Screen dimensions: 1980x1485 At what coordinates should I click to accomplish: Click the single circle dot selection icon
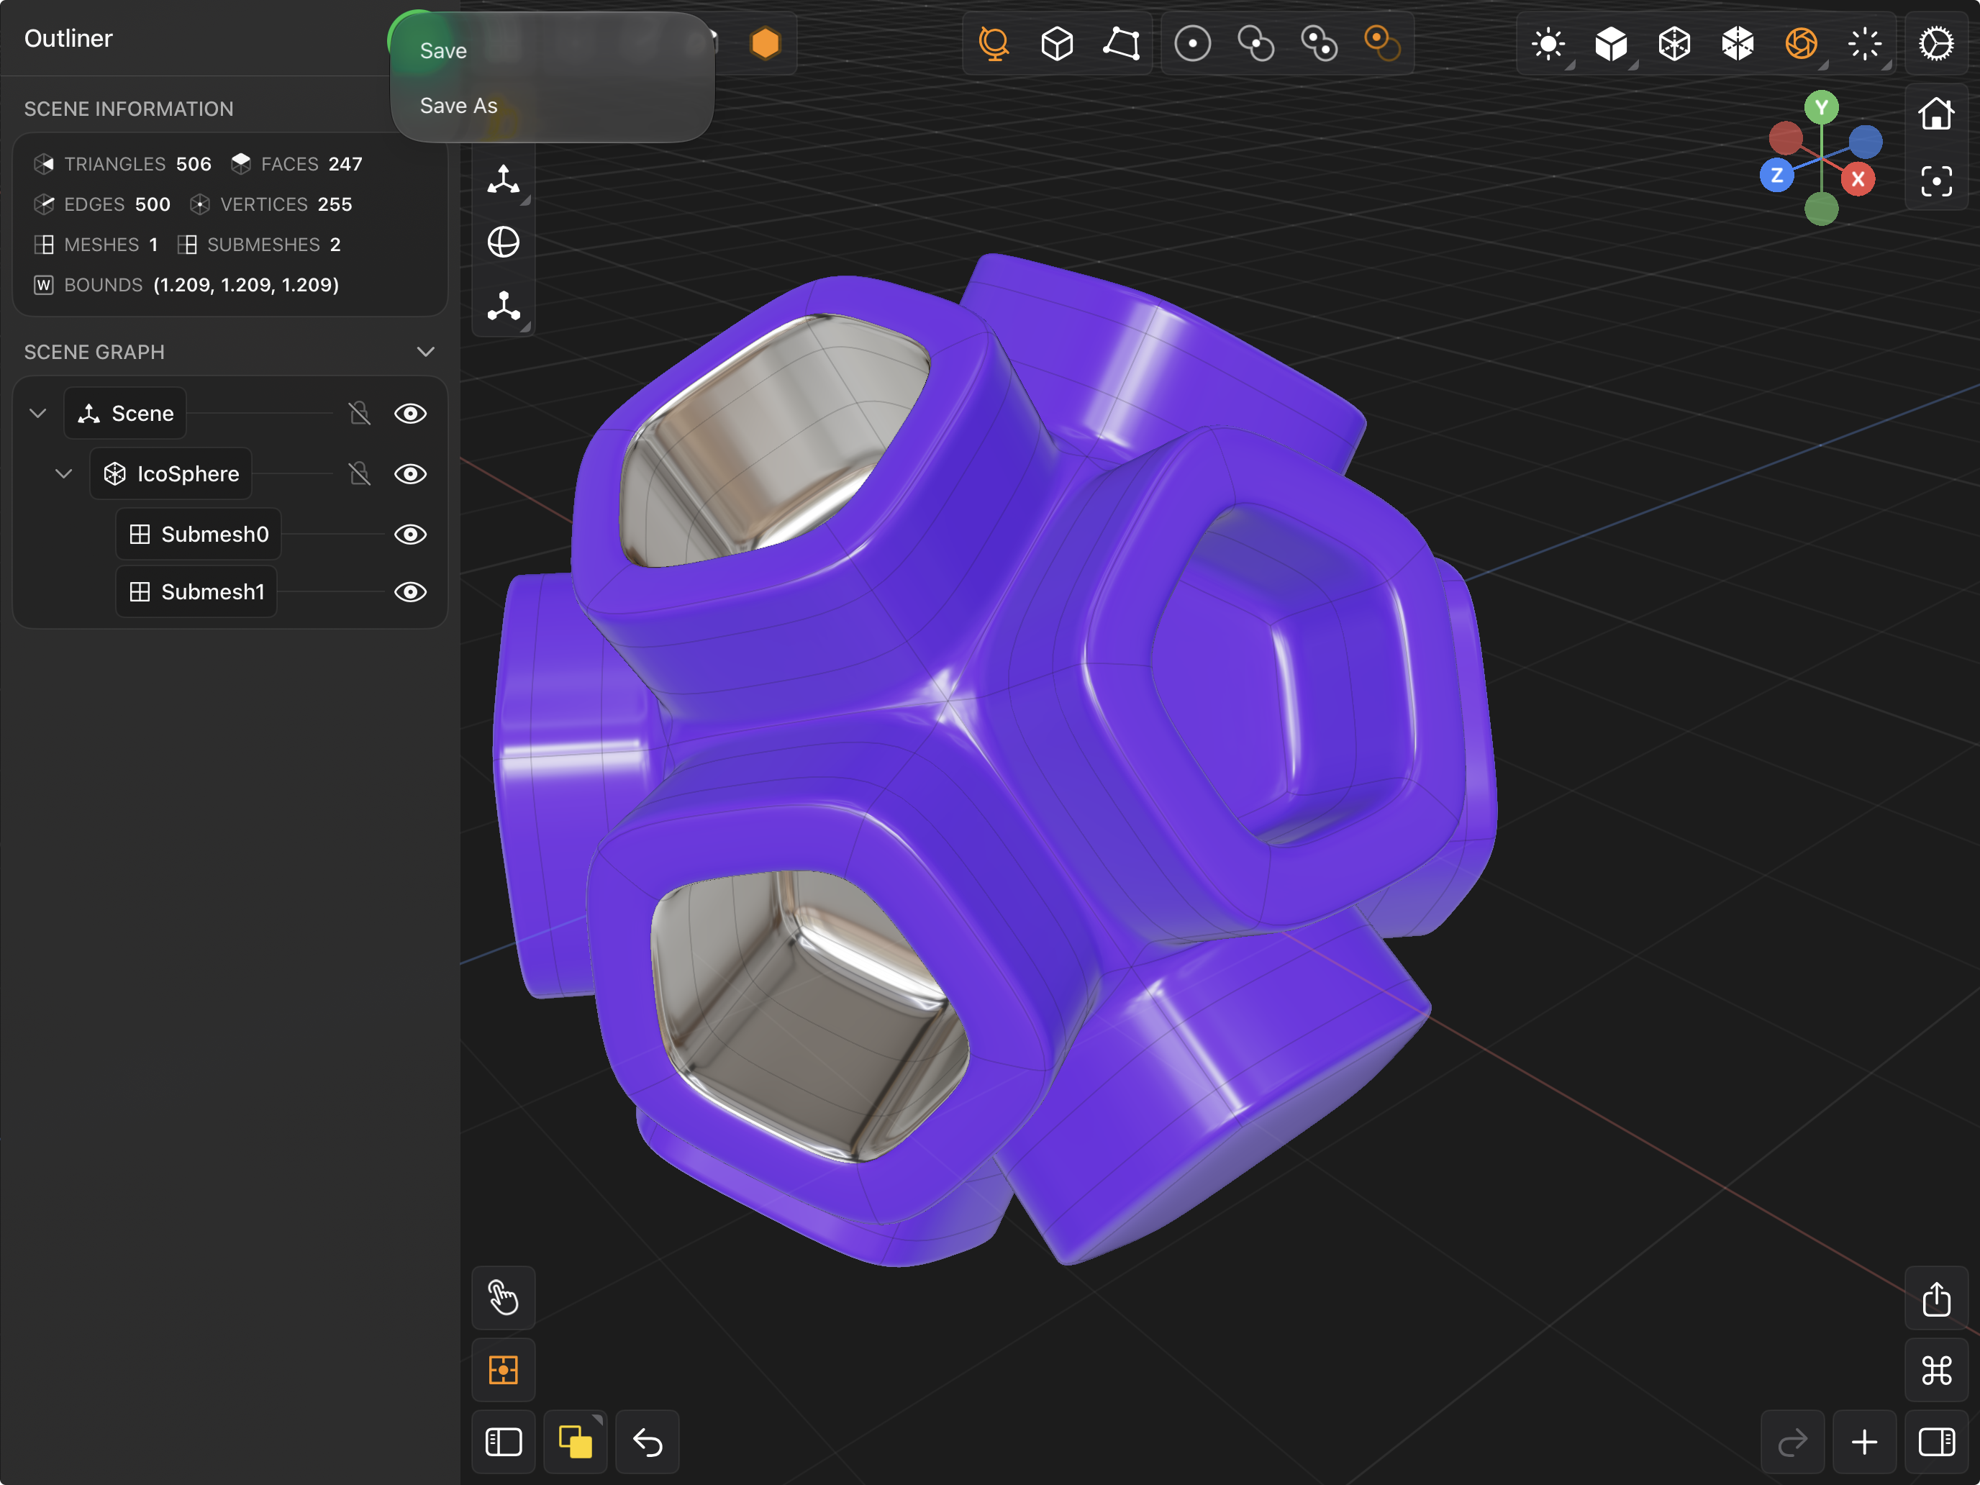(1192, 43)
